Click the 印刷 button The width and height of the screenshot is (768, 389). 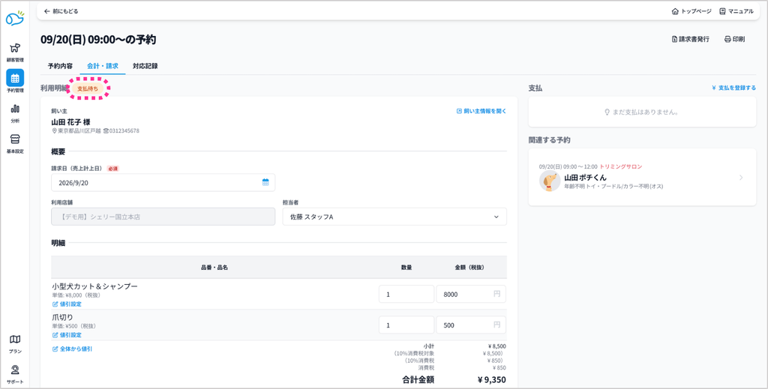pyautogui.click(x=734, y=39)
